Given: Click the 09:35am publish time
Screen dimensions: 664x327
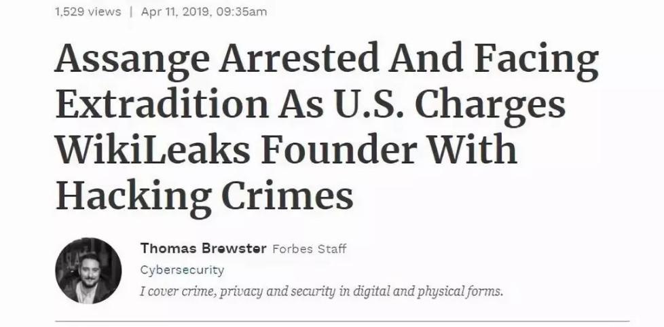Looking at the screenshot, I should (x=242, y=12).
